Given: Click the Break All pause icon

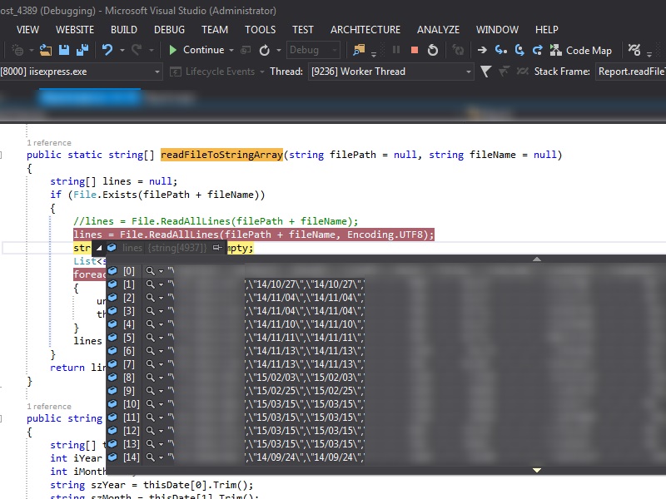Looking at the screenshot, I should (x=396, y=50).
